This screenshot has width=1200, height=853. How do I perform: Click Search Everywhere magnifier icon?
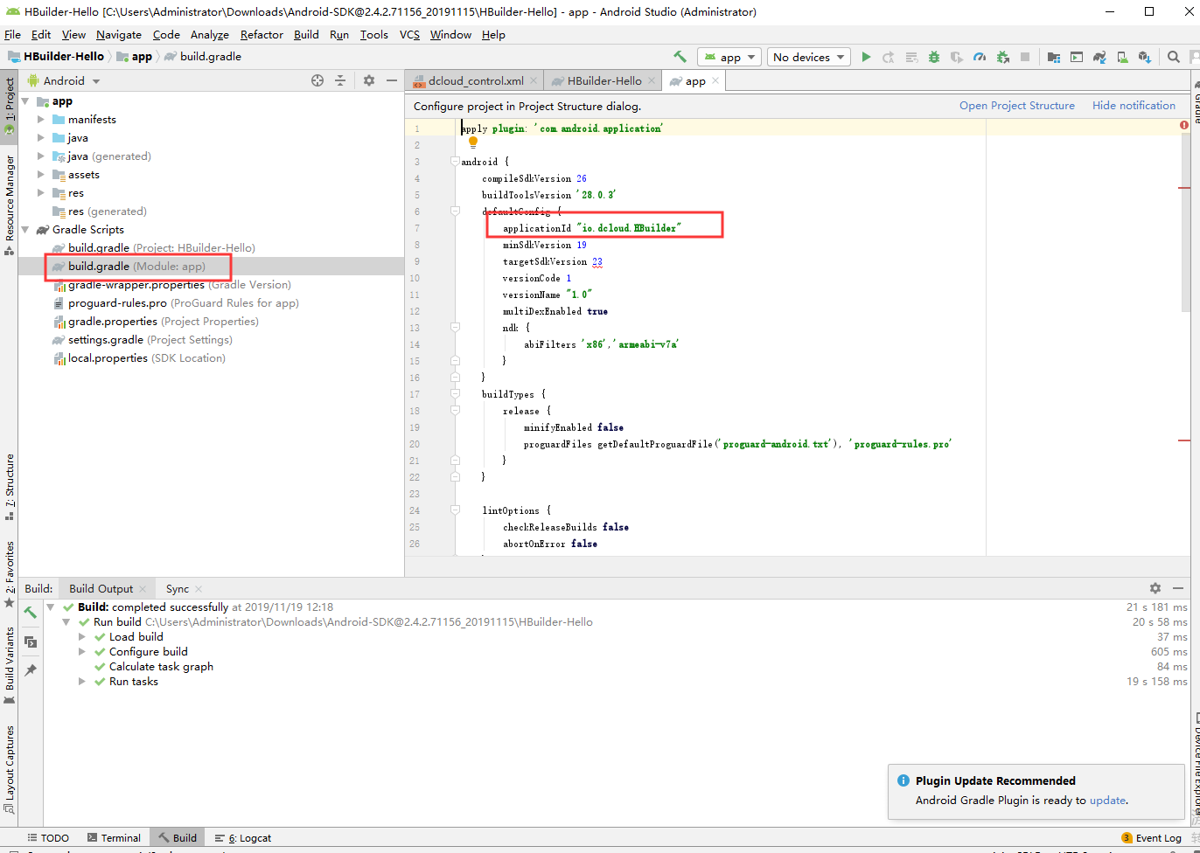[1173, 57]
